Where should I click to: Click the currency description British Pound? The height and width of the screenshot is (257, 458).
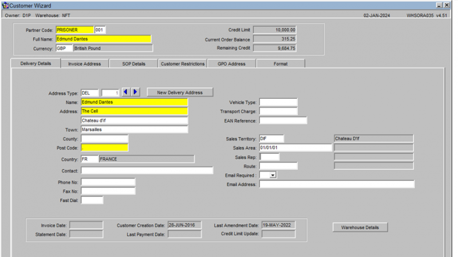113,48
